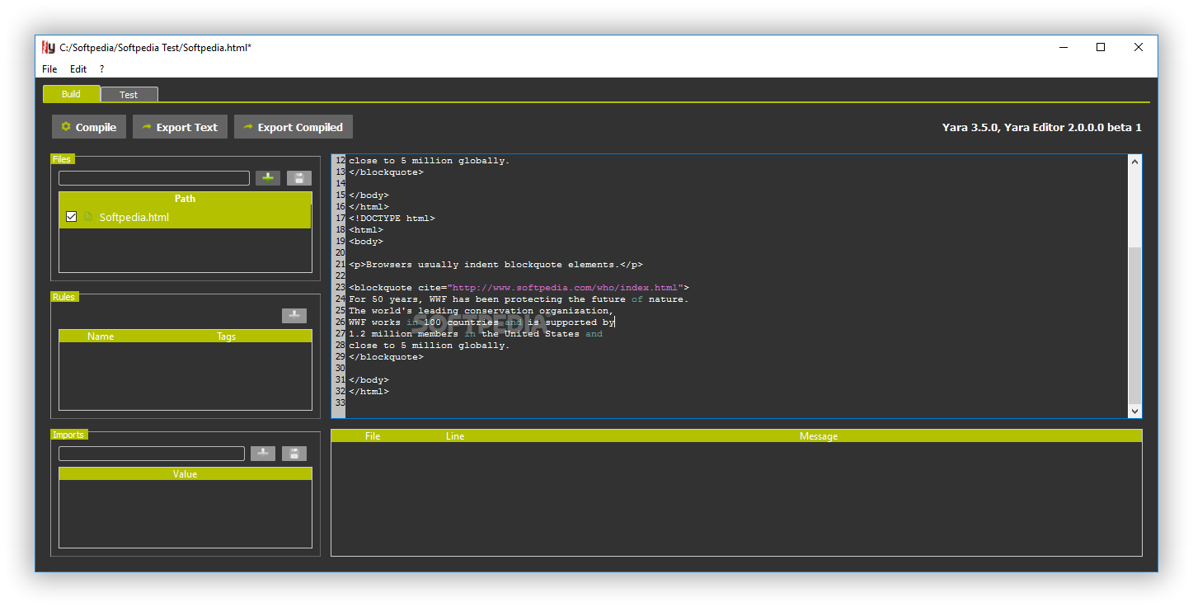
Task: Click the line 'The world's leading conservation organization,'
Action: pyautogui.click(x=481, y=311)
